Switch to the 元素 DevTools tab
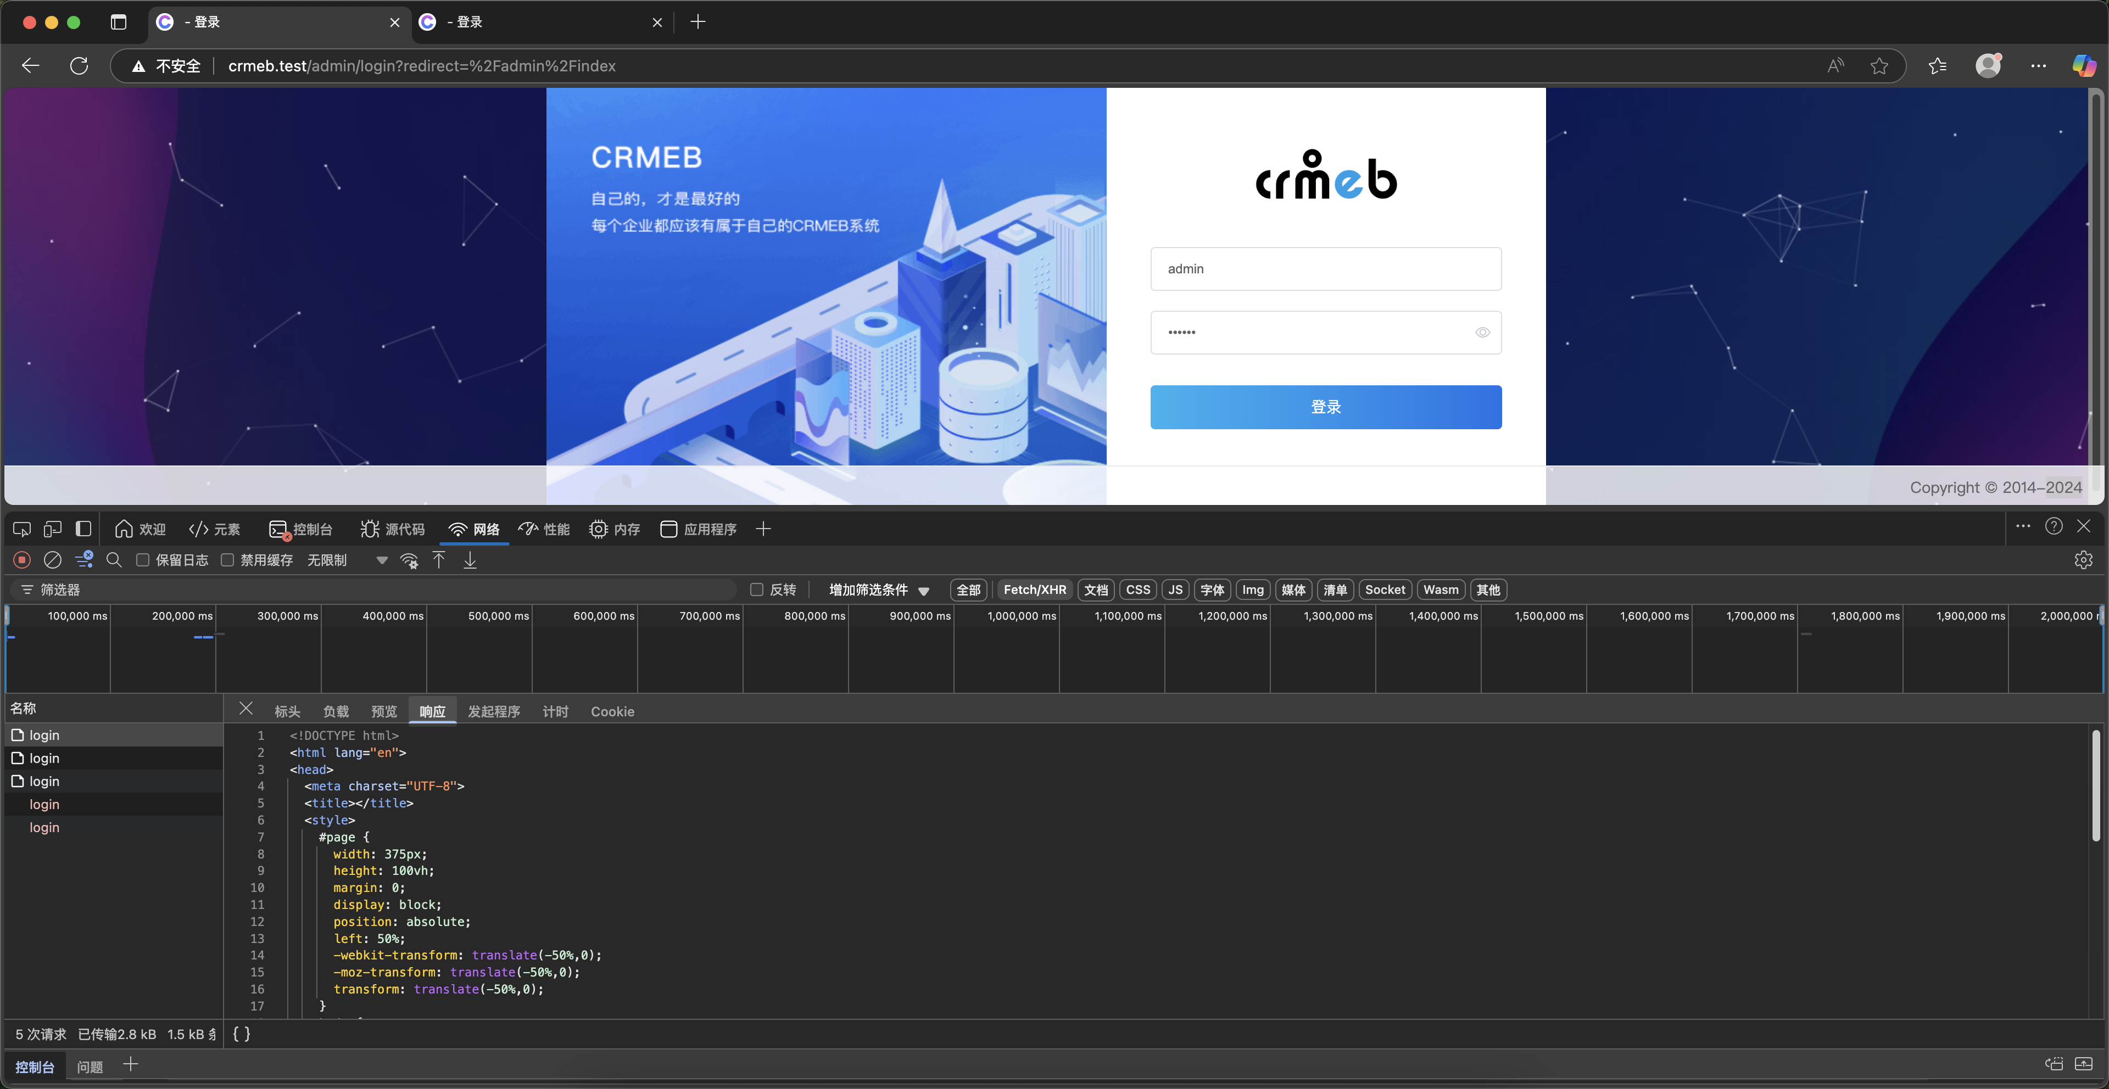The height and width of the screenshot is (1089, 2109). tap(215, 529)
